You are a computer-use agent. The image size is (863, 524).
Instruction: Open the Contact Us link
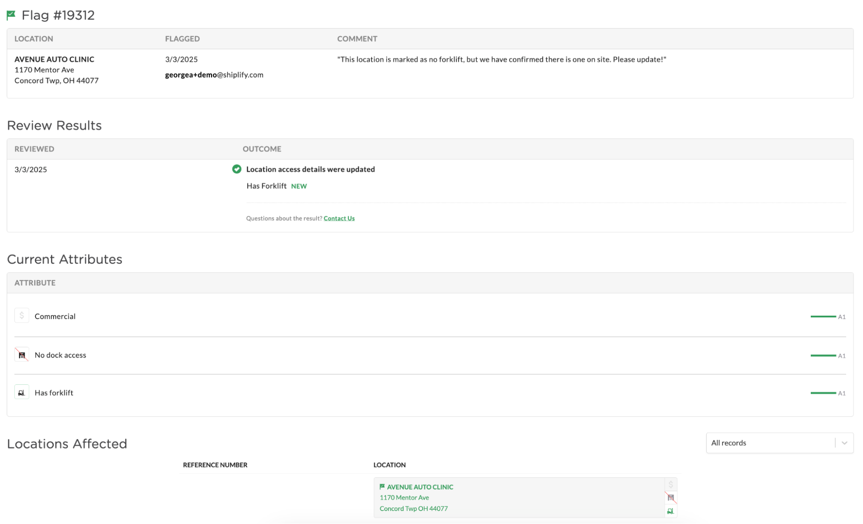pyautogui.click(x=339, y=218)
